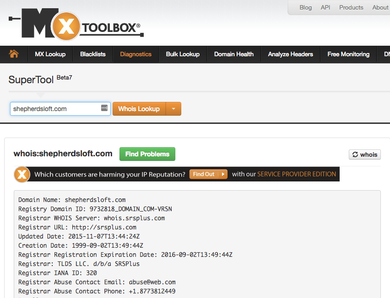Open the Blog link
This screenshot has width=390, height=298.
click(306, 7)
